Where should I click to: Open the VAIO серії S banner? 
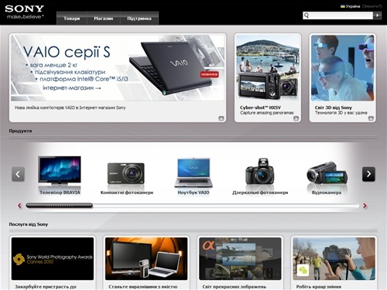point(118,67)
